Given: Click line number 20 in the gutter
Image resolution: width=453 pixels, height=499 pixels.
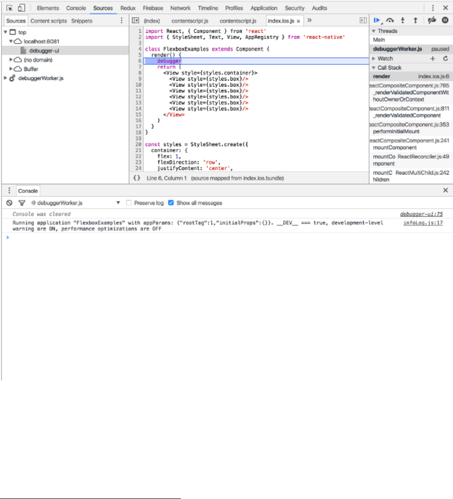Looking at the screenshot, I should point(138,145).
